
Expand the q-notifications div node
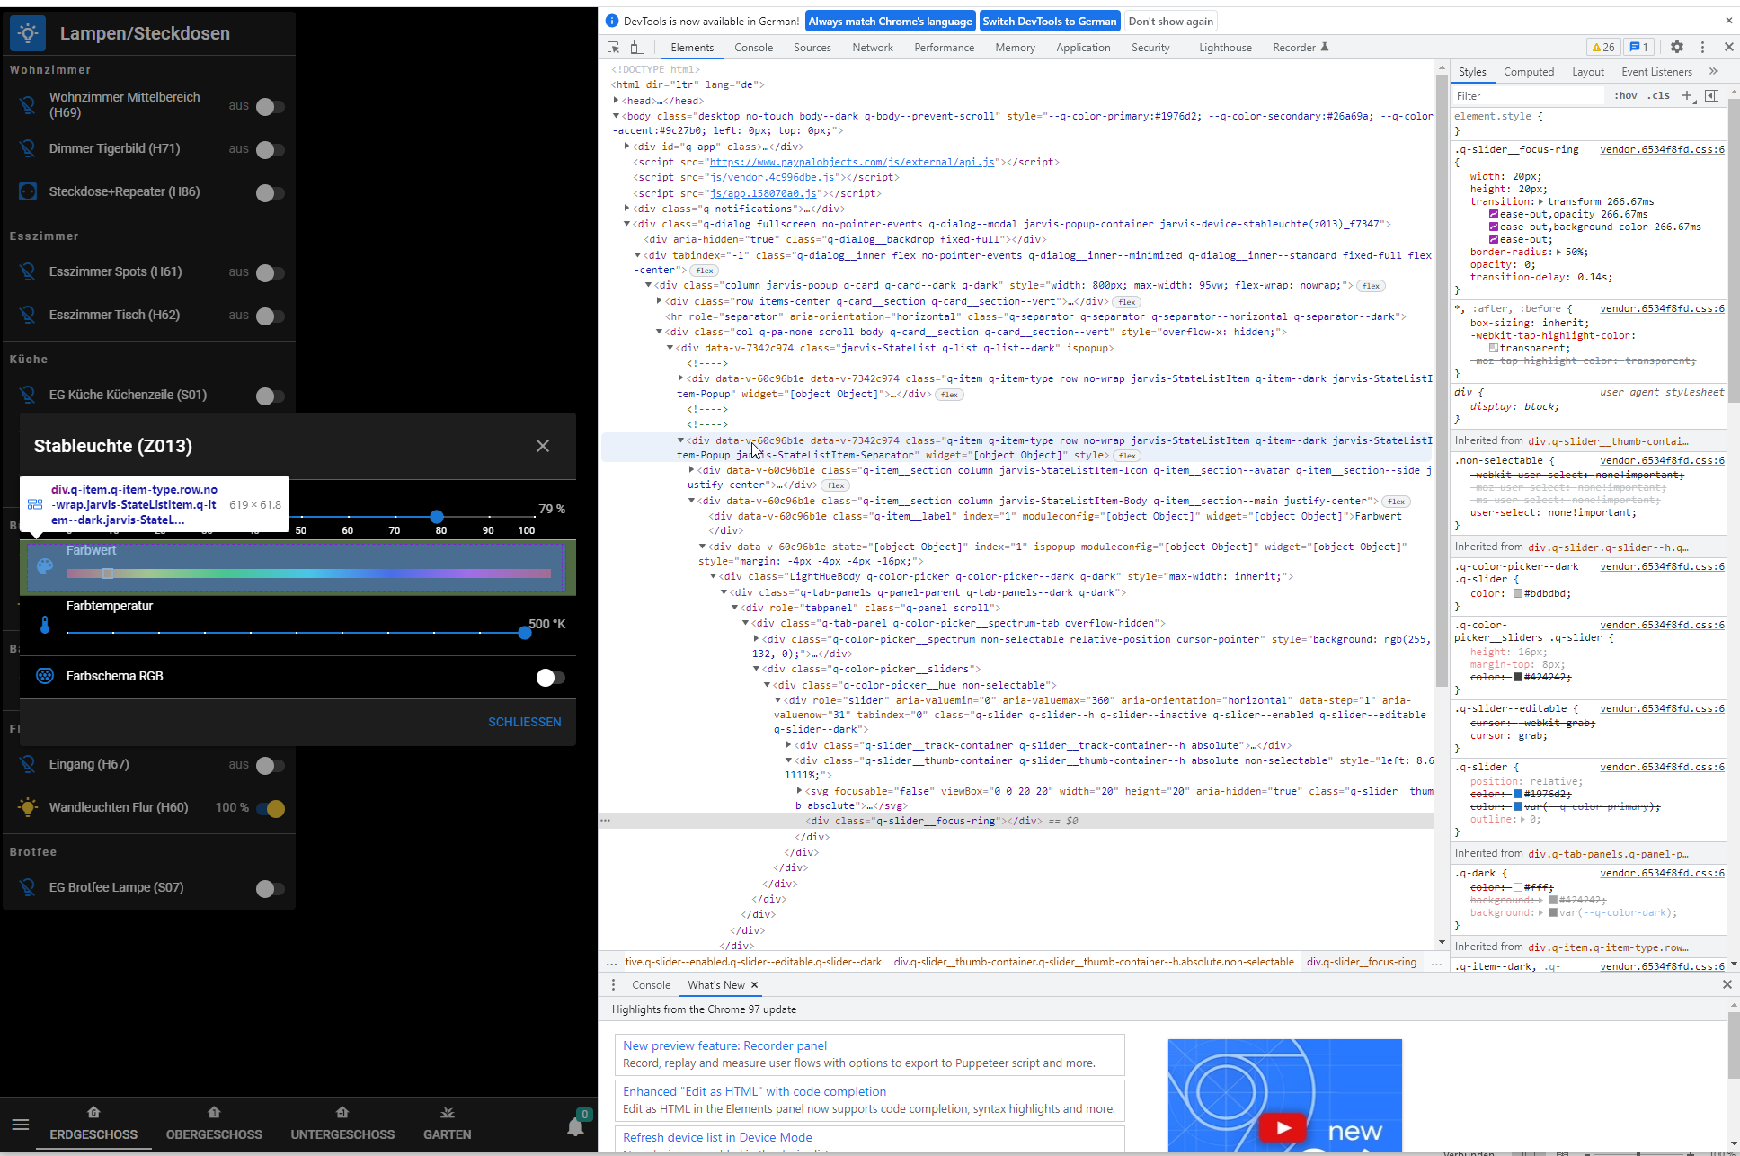[x=626, y=209]
